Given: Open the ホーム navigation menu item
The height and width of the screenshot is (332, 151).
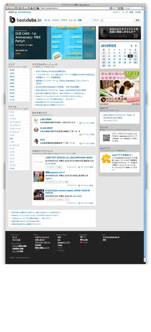Looking at the screenshot, I should point(47,20).
